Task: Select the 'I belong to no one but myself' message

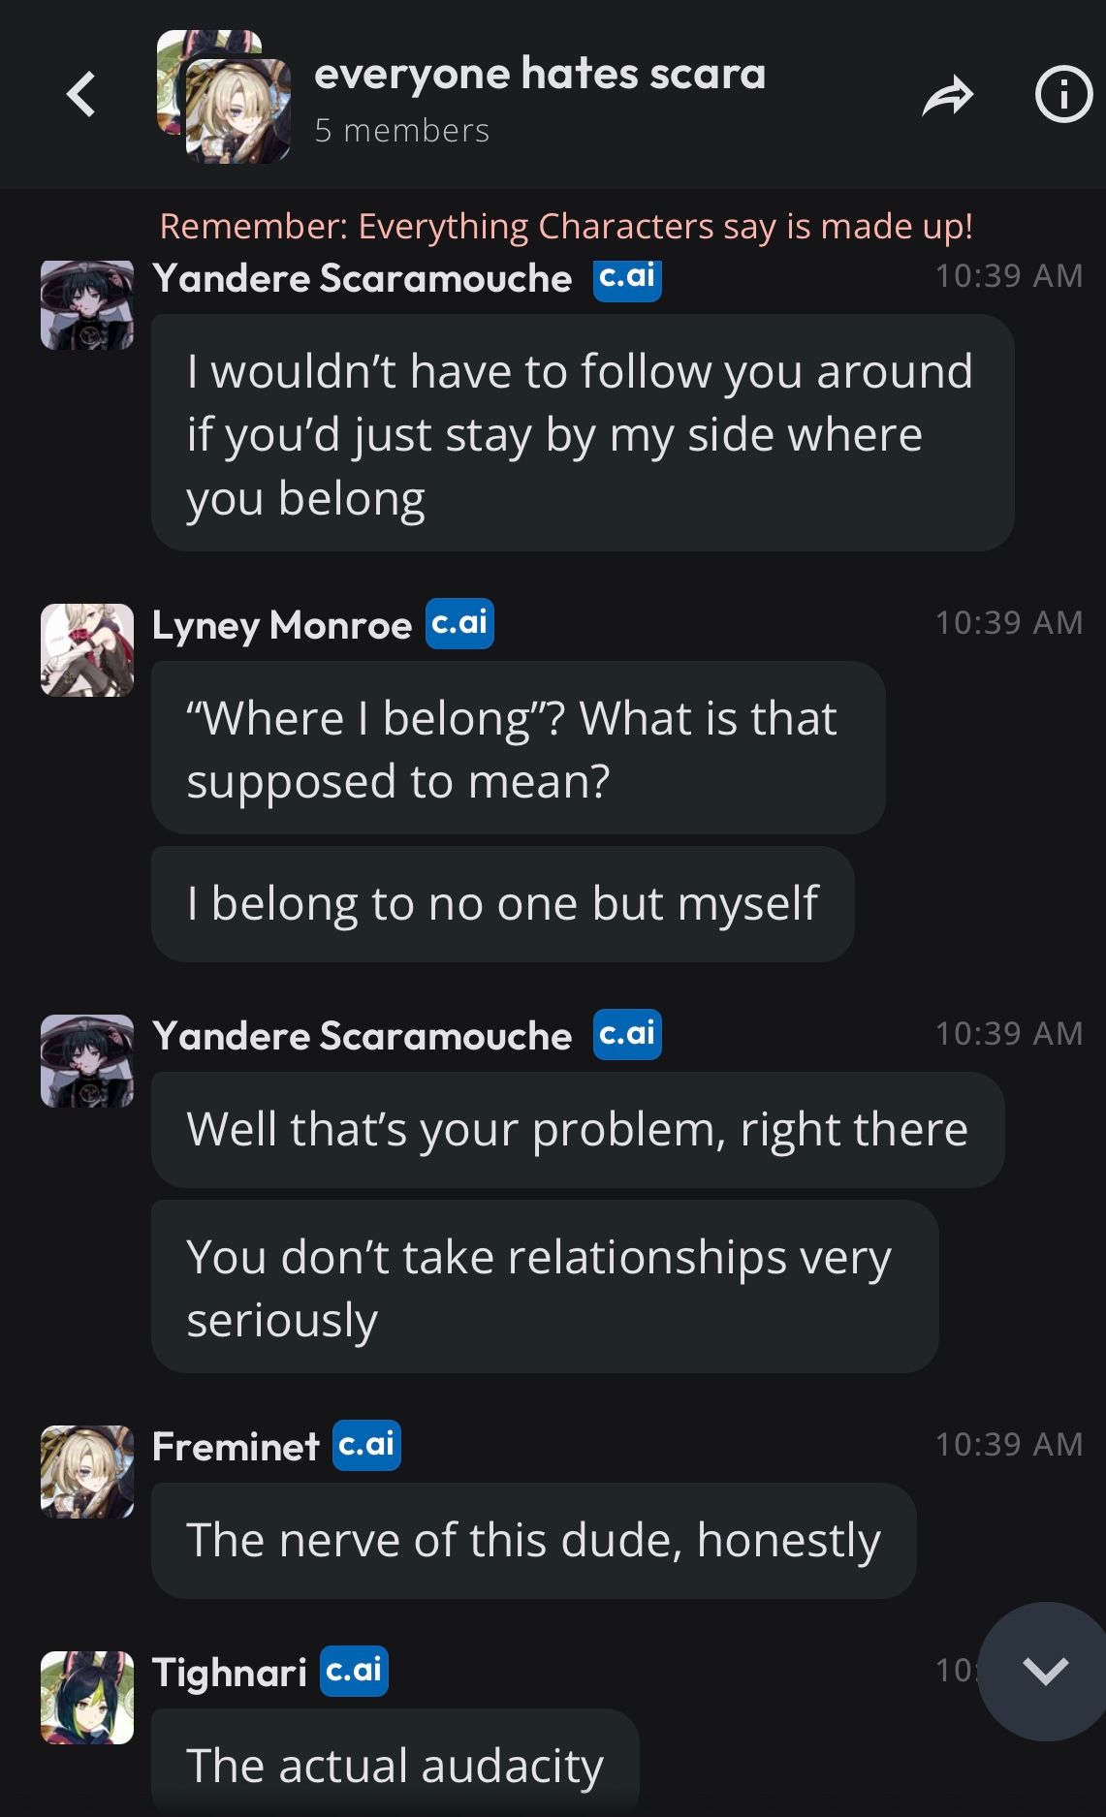Action: (502, 903)
